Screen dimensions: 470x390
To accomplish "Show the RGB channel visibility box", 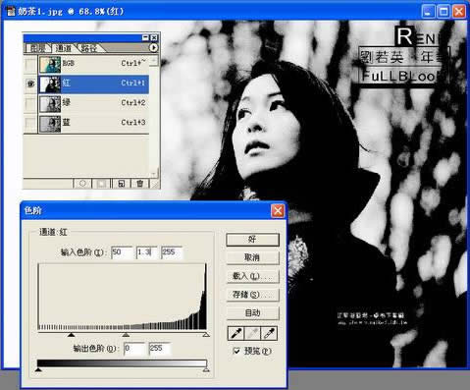I will (30, 64).
